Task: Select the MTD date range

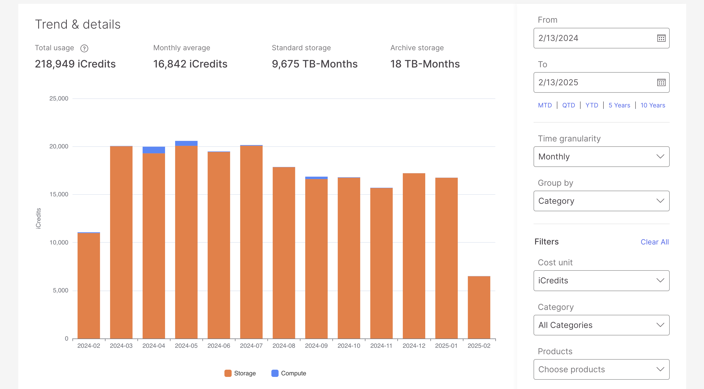Action: click(x=545, y=105)
